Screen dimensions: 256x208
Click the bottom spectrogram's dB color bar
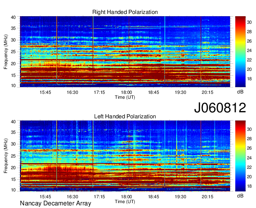point(240,156)
